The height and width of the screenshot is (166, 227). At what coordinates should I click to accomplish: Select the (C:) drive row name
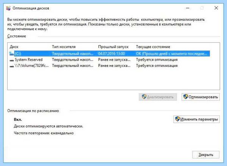pos(18,54)
